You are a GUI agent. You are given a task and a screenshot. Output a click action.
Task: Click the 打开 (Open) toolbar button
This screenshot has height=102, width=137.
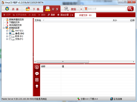pos(7,15)
